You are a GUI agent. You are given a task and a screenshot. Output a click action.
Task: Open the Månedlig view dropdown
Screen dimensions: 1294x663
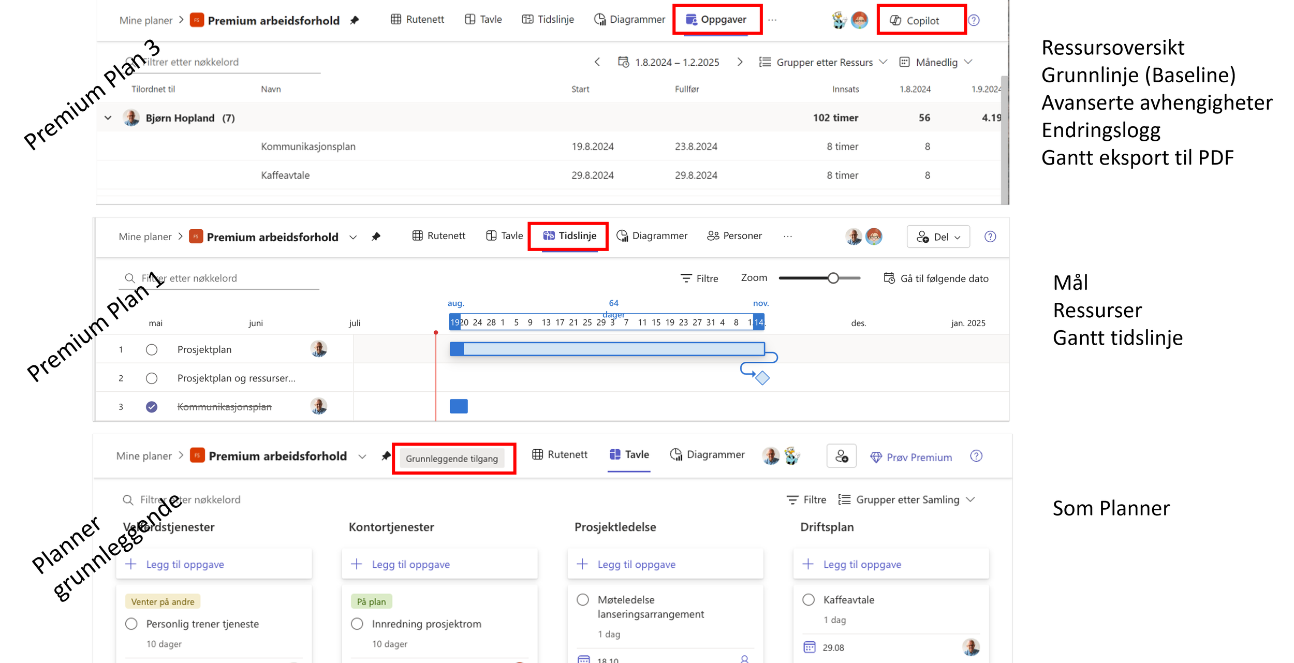pos(936,62)
